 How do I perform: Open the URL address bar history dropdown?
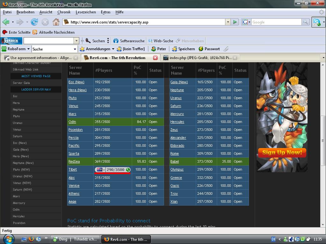pos(228,22)
